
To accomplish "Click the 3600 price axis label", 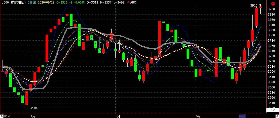I will (271, 87).
